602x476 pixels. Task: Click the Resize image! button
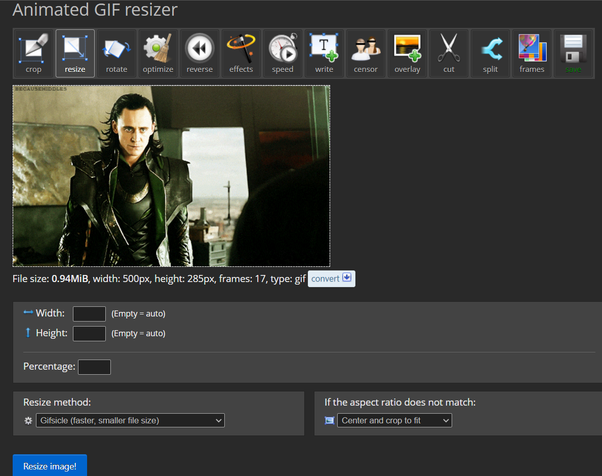[x=50, y=466]
